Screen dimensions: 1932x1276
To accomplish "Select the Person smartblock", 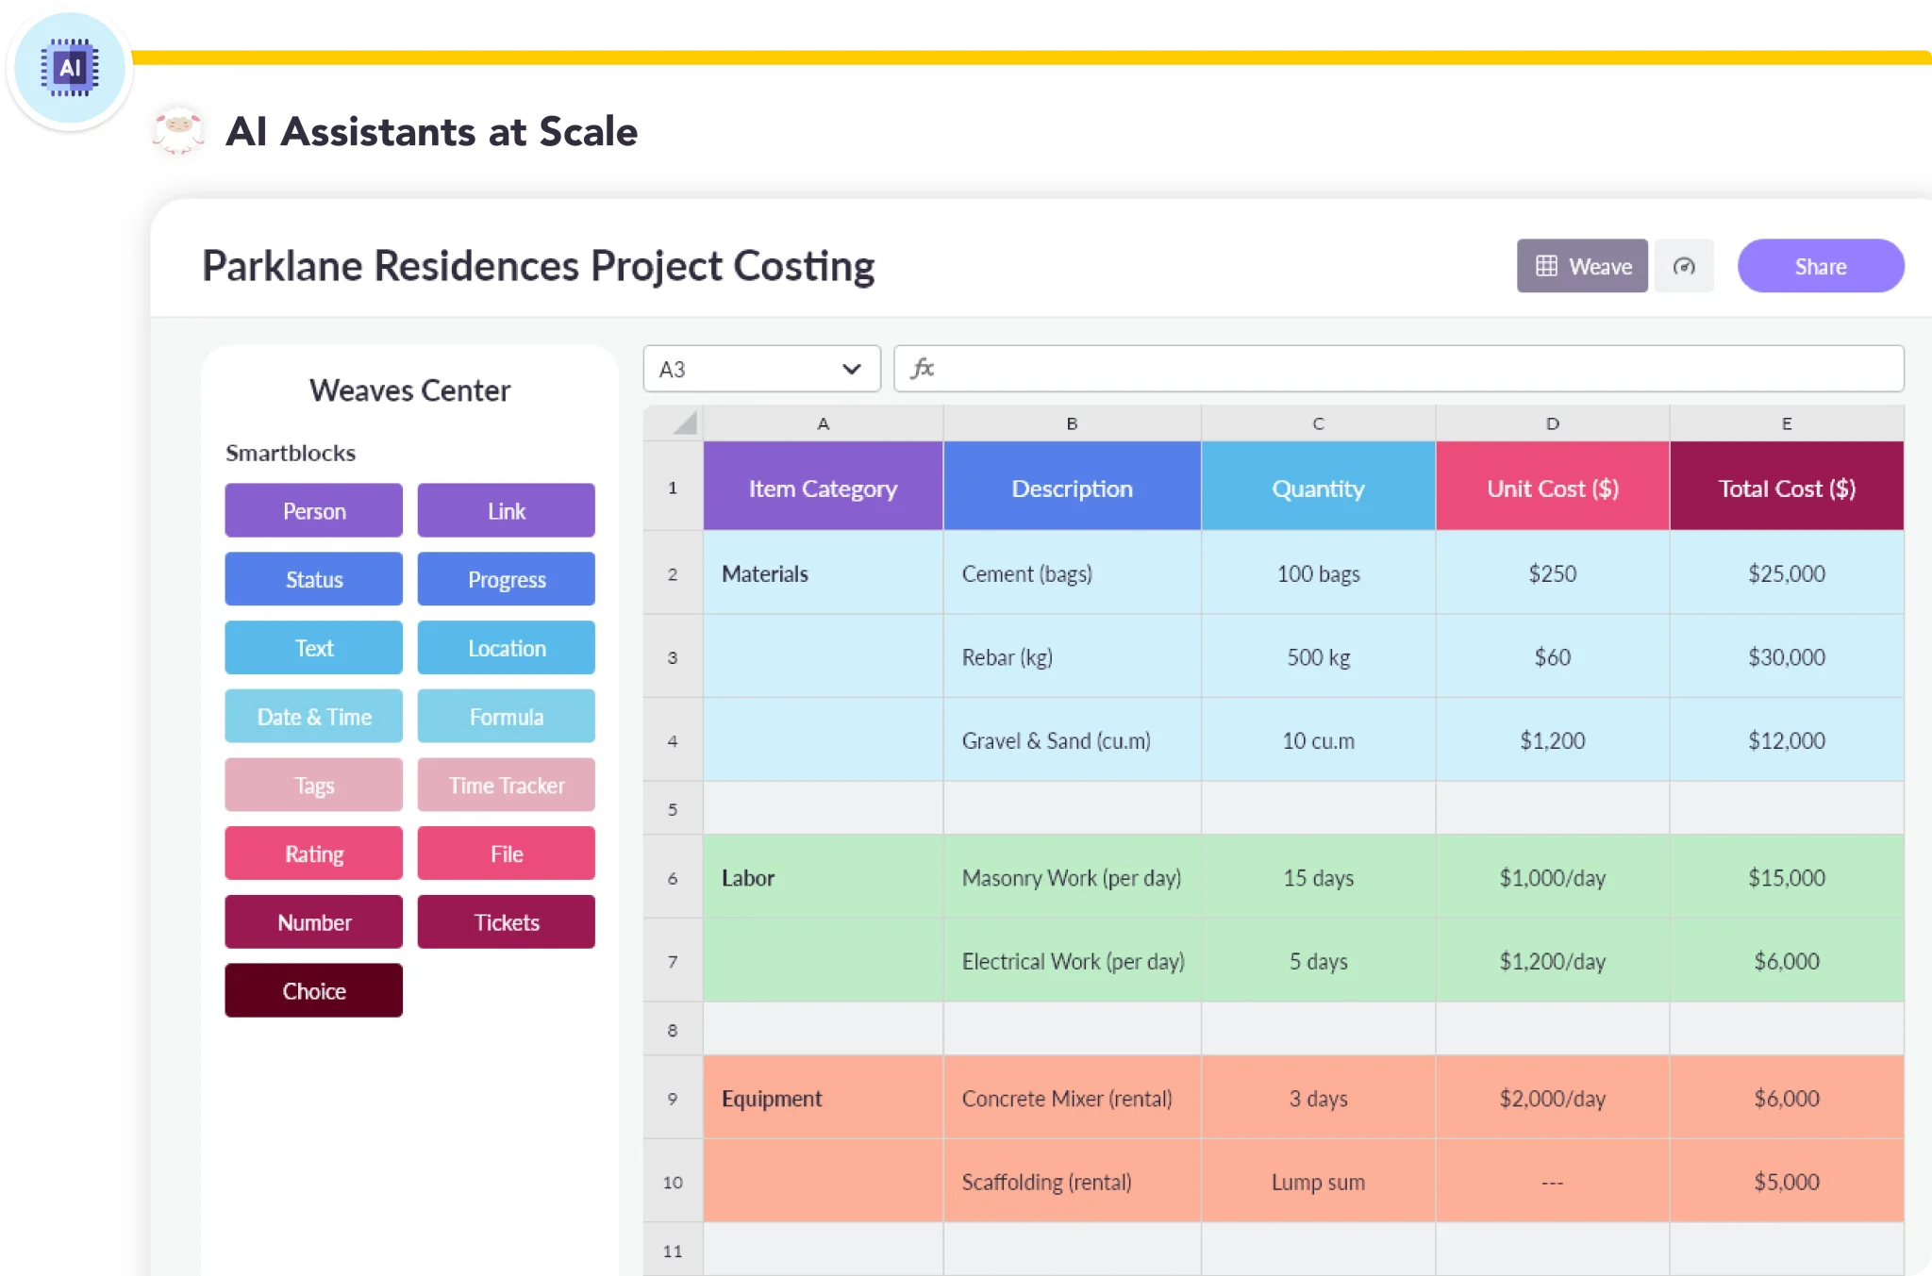I will [x=314, y=511].
